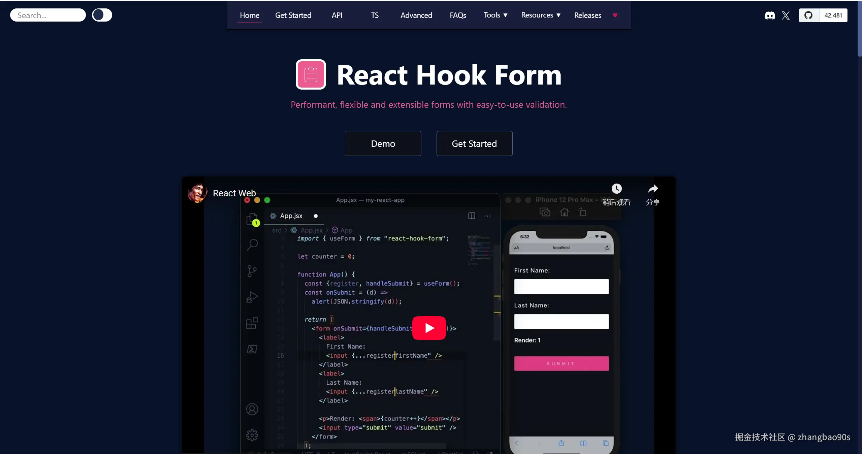This screenshot has height=454, width=862.
Task: Play the YouTube demo video
Action: (429, 328)
